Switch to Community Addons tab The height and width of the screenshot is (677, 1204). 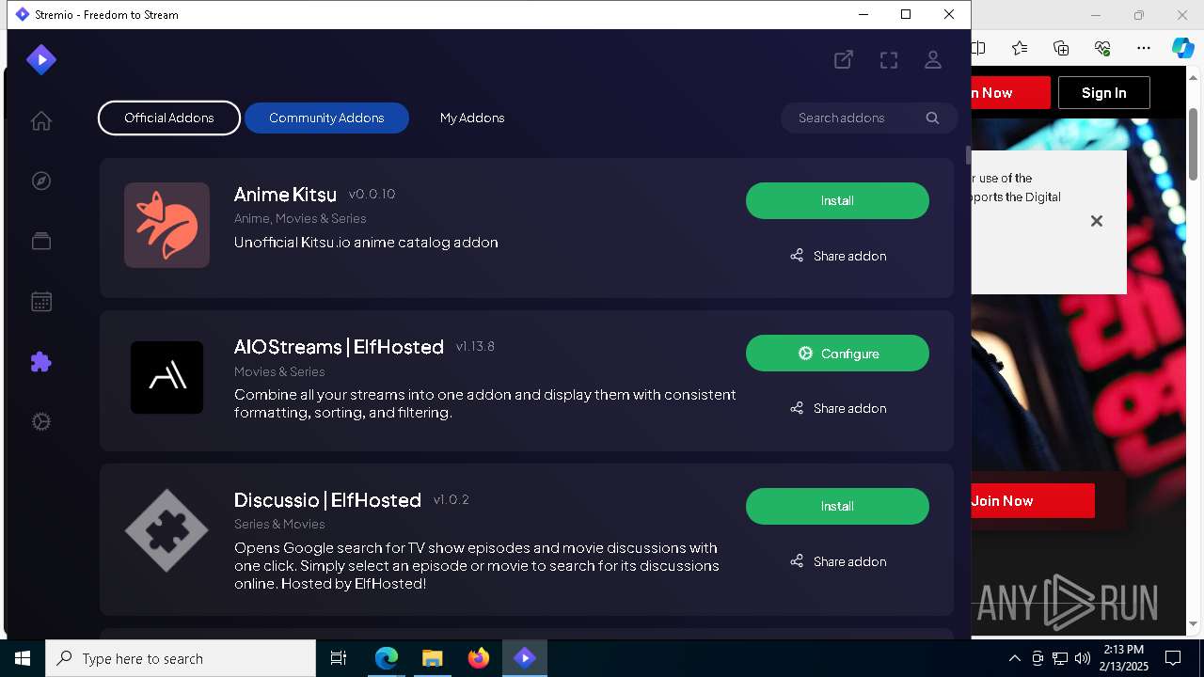coord(326,118)
